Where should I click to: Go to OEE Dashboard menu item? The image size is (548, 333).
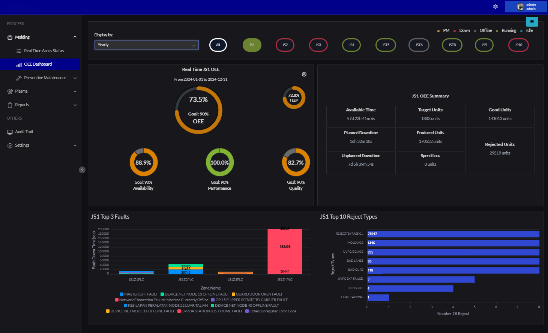pos(38,64)
